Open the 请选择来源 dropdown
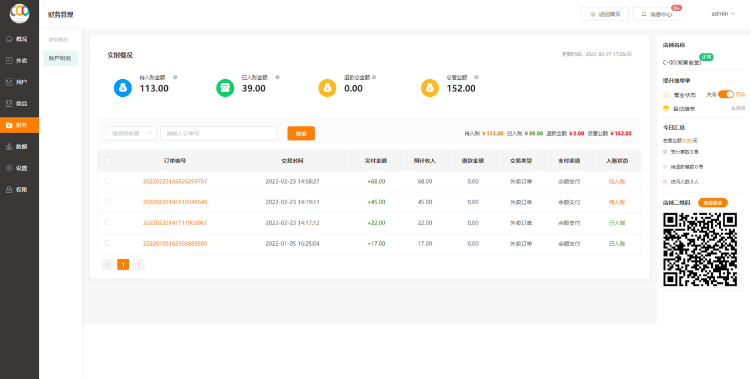The width and height of the screenshot is (751, 379). tap(131, 133)
